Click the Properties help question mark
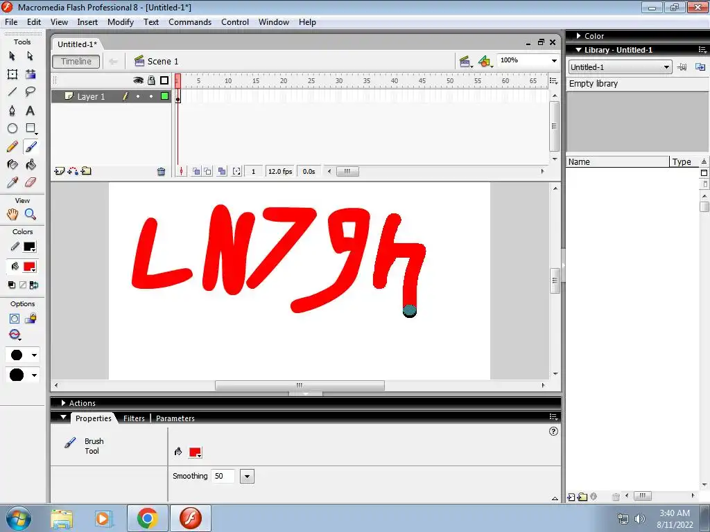Screen dimensions: 710x532 pos(553,431)
